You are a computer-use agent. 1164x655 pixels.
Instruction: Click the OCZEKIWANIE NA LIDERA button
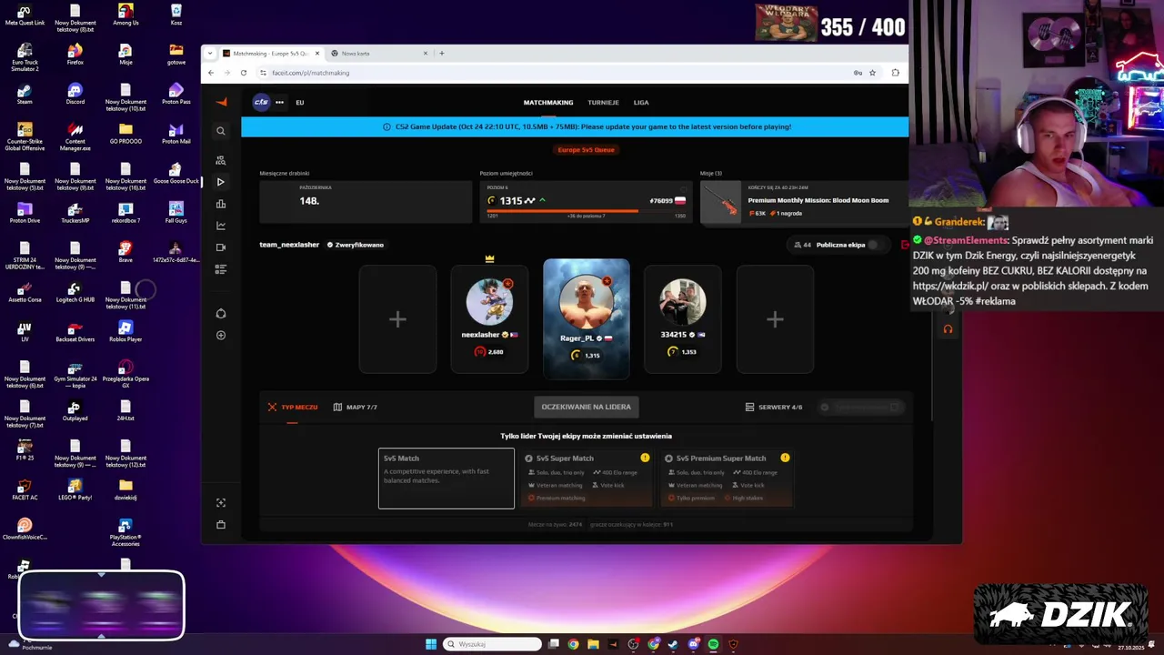click(x=586, y=407)
